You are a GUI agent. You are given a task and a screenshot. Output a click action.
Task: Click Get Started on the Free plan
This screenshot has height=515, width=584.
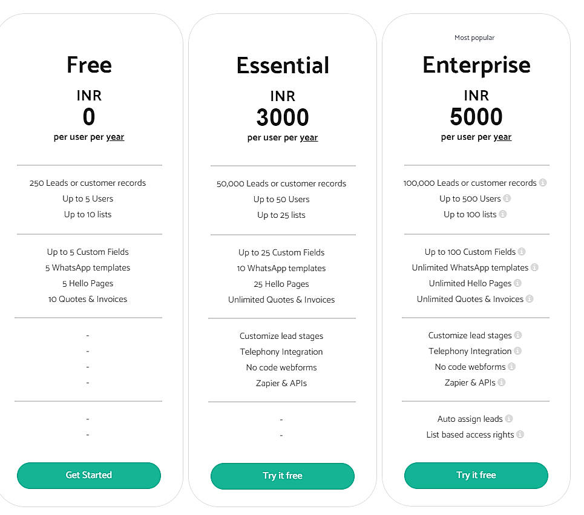coord(89,476)
